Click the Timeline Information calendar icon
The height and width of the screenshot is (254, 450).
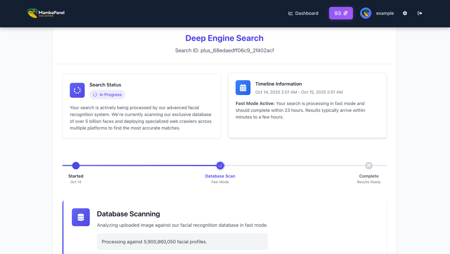point(243,88)
